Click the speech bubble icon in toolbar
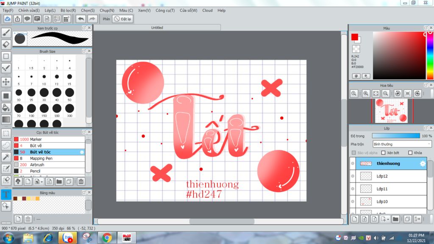This screenshot has height=244, width=434. click(27, 19)
